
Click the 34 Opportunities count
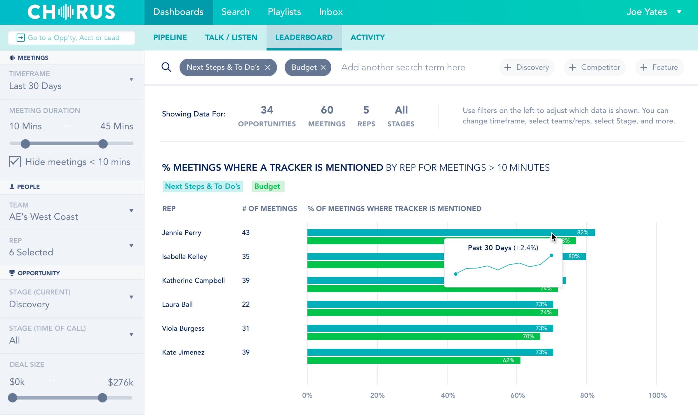[x=267, y=116]
